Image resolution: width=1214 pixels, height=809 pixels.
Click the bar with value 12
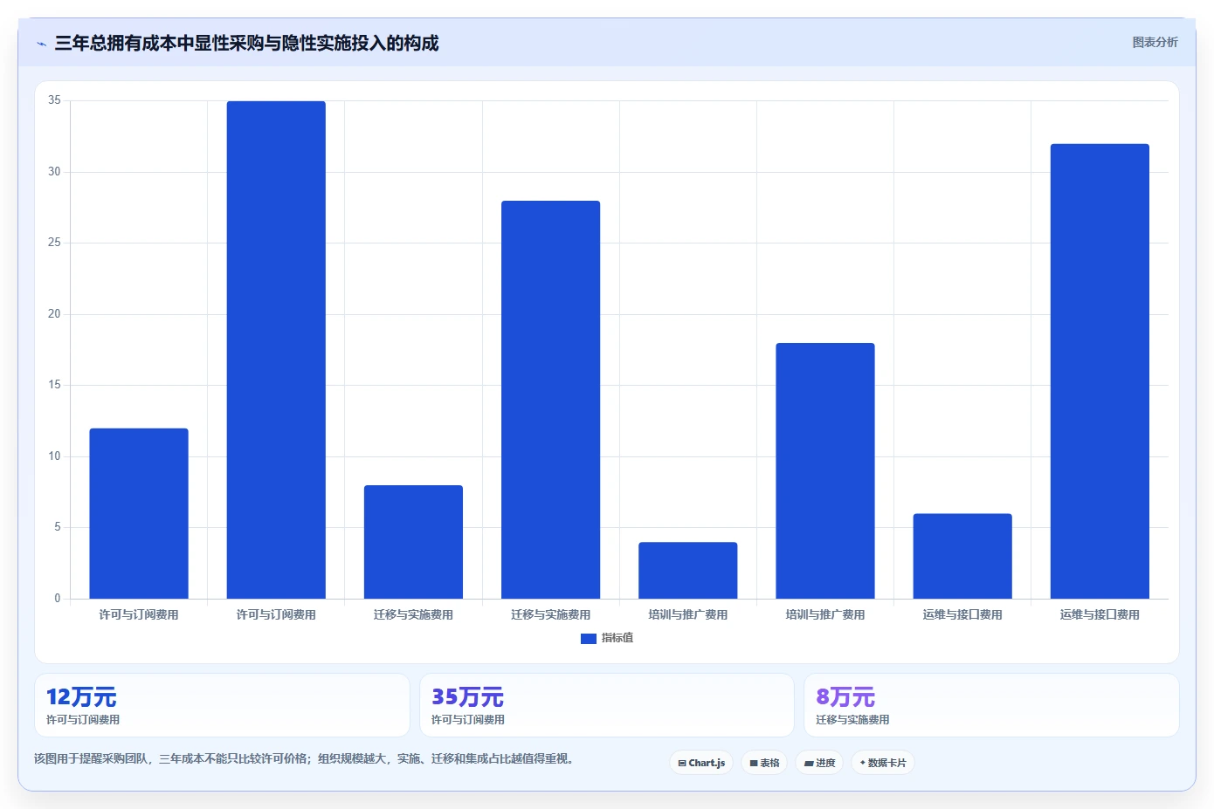pyautogui.click(x=139, y=513)
